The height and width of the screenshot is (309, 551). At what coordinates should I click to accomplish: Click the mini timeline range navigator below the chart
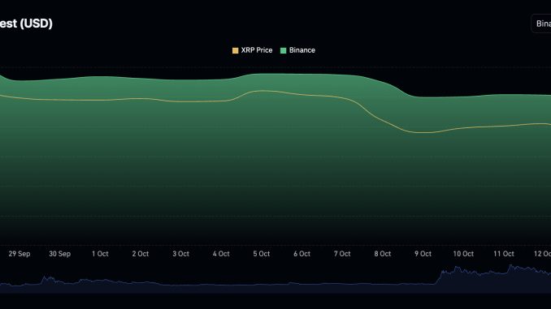pos(275,279)
